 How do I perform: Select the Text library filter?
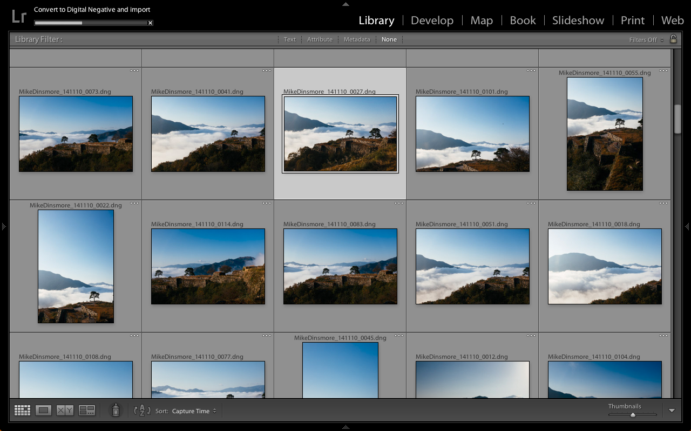click(x=290, y=39)
